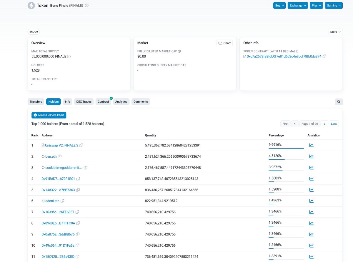The height and width of the screenshot is (262, 353).
Task: Copy address 0x89e0Eb...B711FC8A
Action: [x=78, y=223]
